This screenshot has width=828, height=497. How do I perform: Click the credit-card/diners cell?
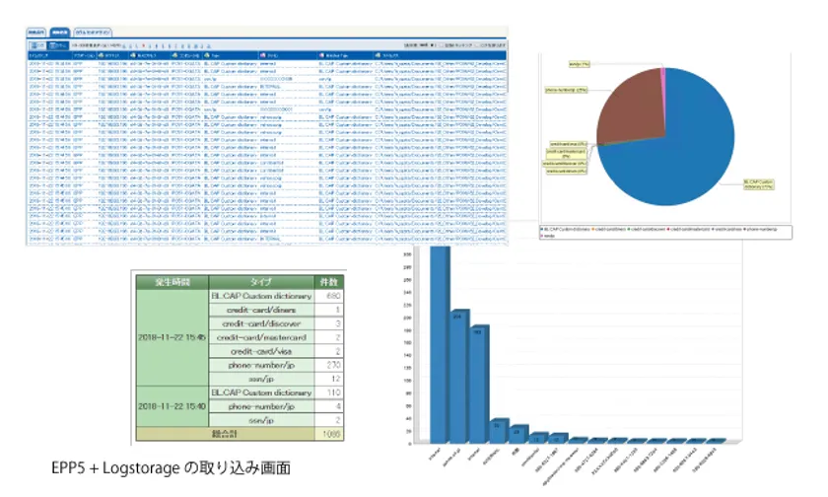tap(261, 310)
